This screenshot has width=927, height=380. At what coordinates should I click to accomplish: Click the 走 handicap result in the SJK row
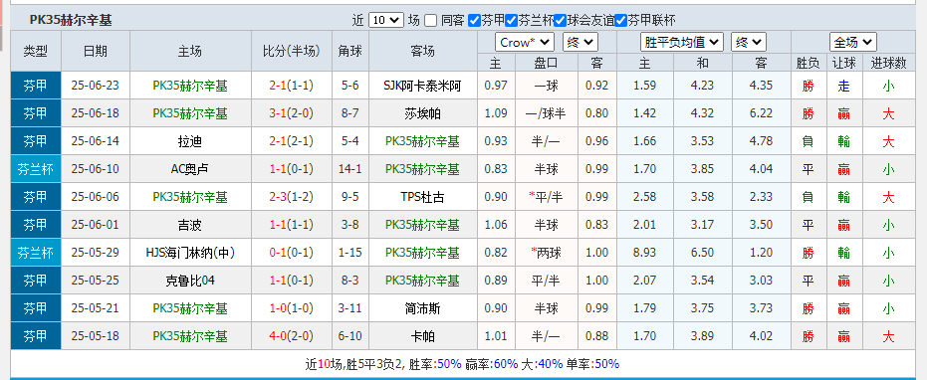(x=843, y=86)
